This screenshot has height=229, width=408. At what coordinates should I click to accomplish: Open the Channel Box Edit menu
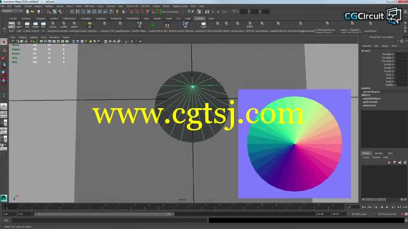[x=376, y=46]
